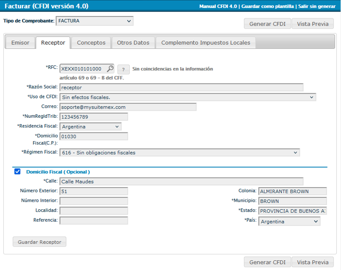Open the Tipo de Comprobante dropdown
This screenshot has width=341, height=270.
[94, 21]
